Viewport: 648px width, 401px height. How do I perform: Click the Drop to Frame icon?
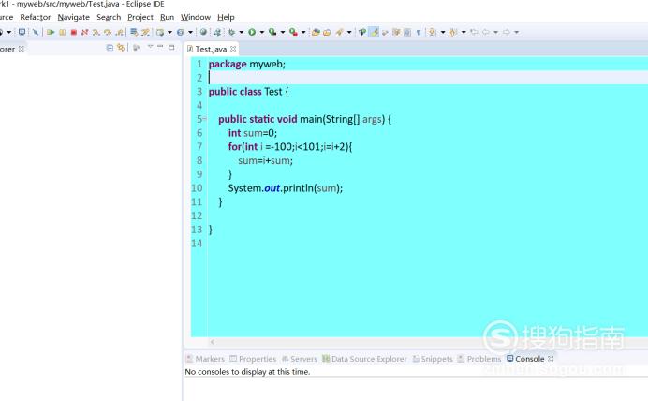(134, 32)
